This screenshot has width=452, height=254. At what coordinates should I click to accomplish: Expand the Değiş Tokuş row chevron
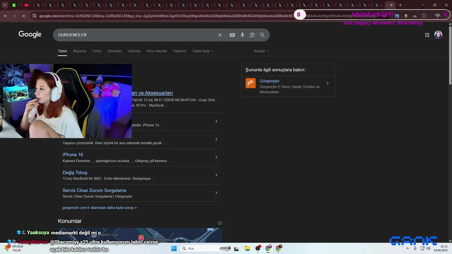point(216,175)
